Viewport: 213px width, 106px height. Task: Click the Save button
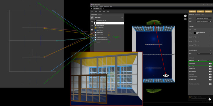click(200, 11)
